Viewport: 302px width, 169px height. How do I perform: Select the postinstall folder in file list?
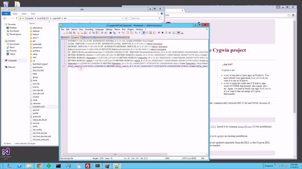pos(37,44)
